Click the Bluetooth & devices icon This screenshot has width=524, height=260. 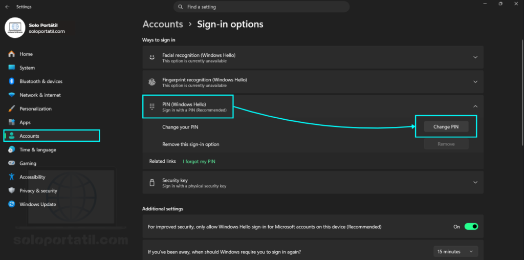coord(12,81)
